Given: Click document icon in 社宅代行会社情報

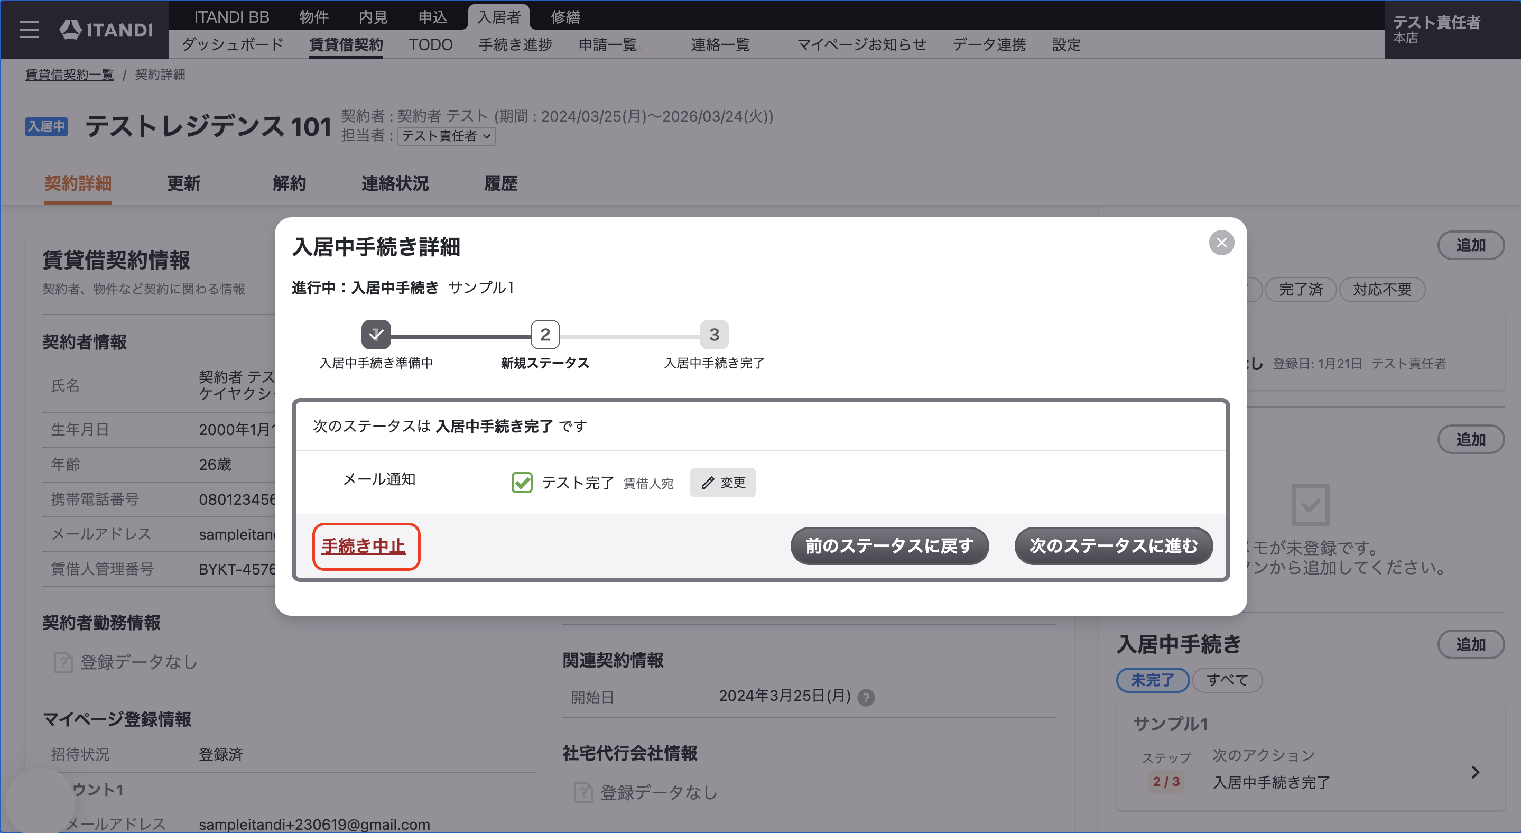Looking at the screenshot, I should tap(583, 792).
